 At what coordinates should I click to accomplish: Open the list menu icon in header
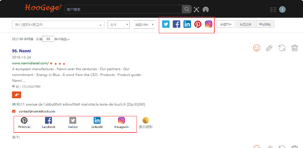coord(273,9)
